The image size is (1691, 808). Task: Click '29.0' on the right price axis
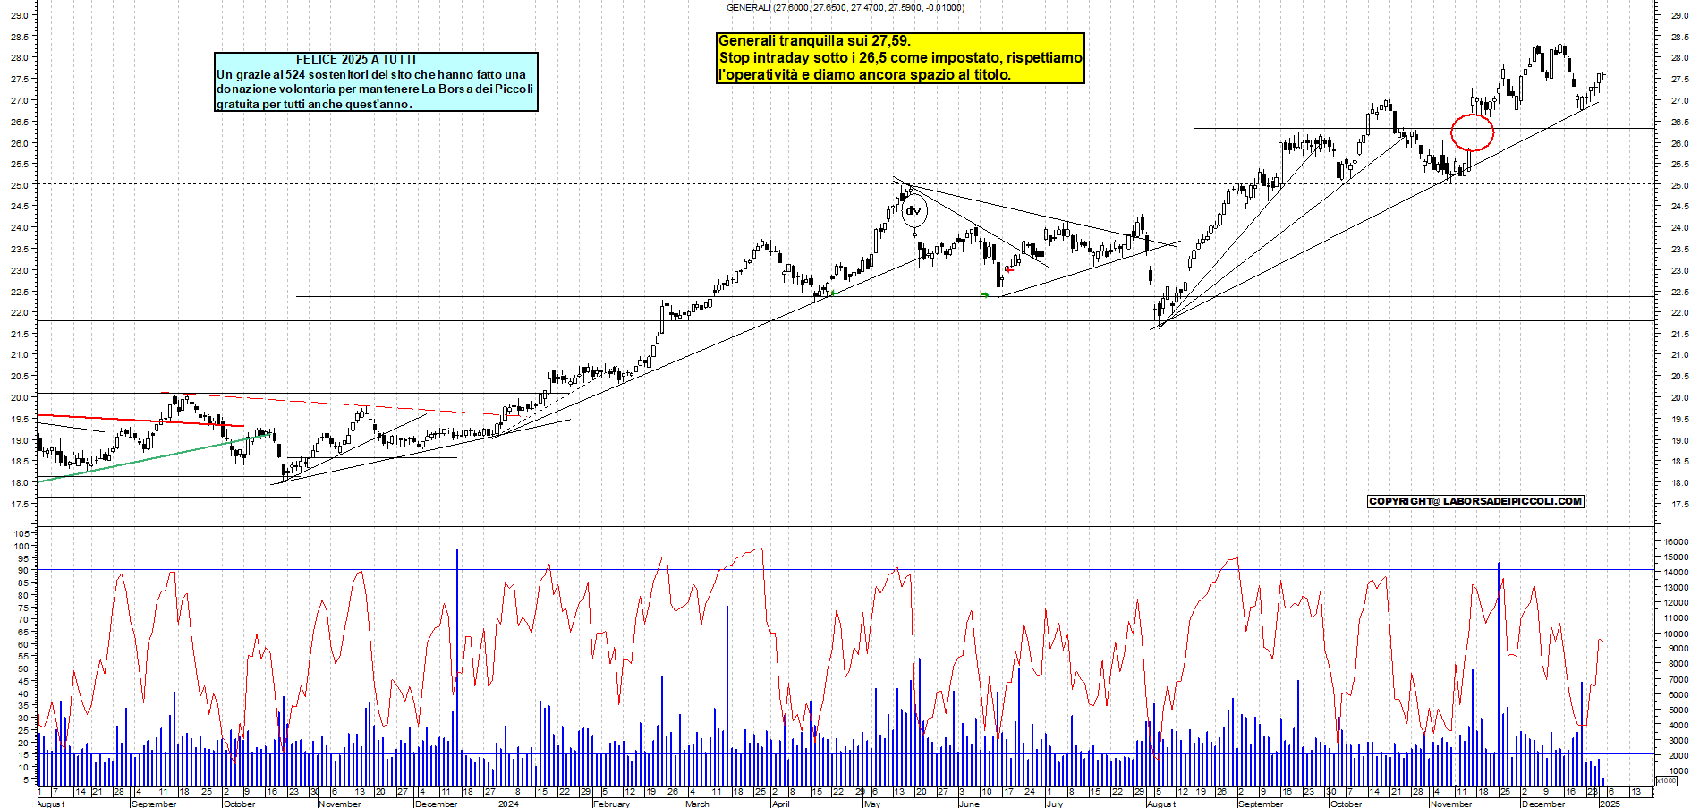(x=1678, y=15)
